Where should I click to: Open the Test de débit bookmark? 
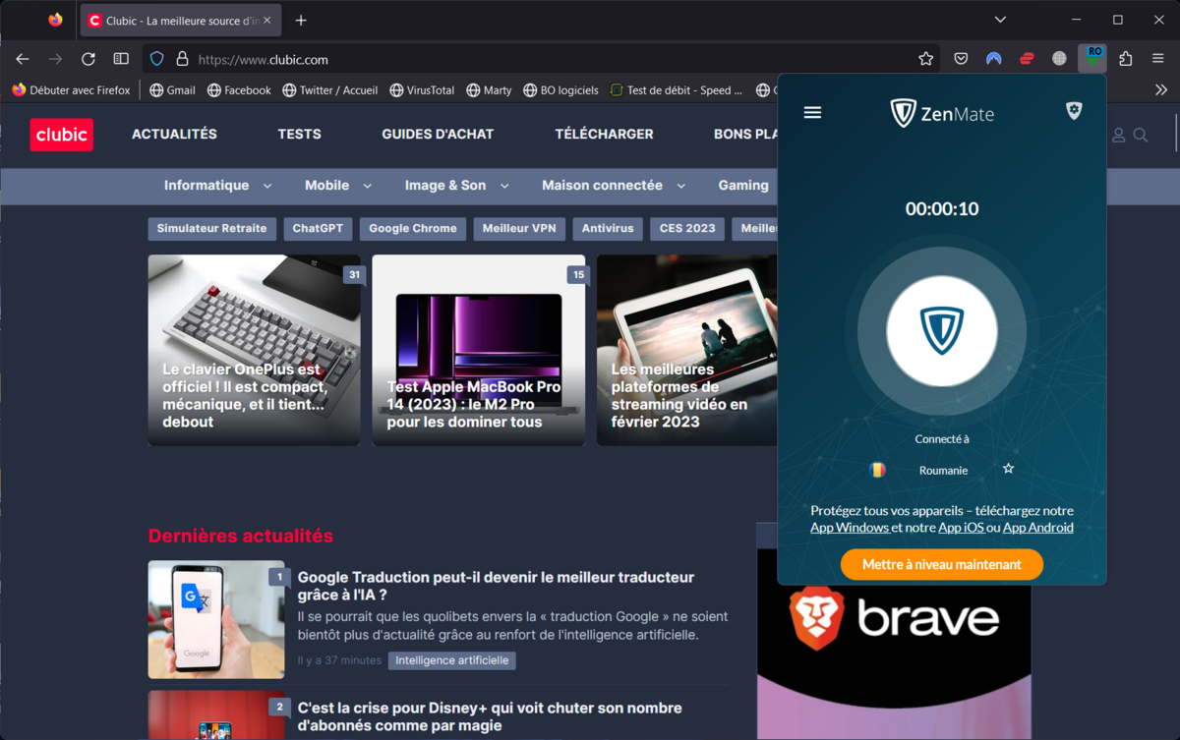pos(677,89)
